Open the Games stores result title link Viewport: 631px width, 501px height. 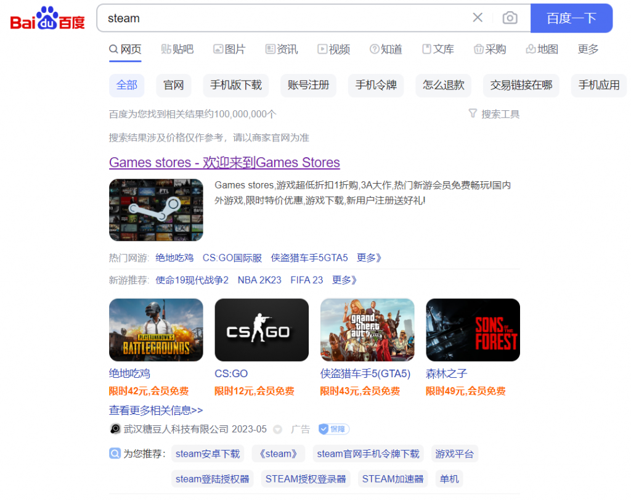pos(224,163)
